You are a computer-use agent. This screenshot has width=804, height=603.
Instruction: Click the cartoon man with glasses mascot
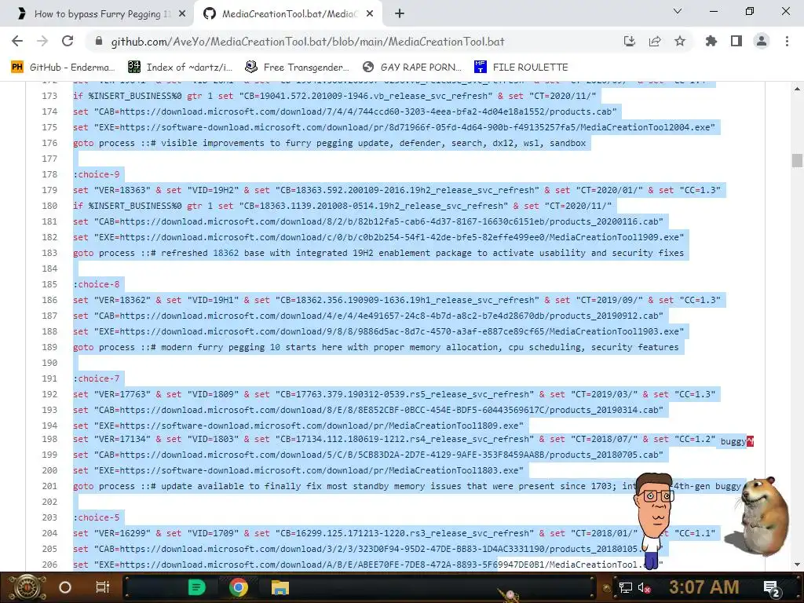tap(652, 521)
